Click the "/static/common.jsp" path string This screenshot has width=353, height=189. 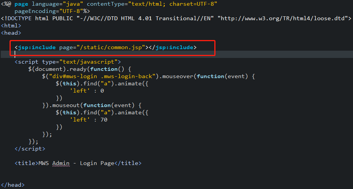111,47
